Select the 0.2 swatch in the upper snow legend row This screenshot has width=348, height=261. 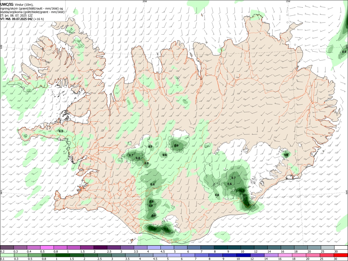(7, 247)
